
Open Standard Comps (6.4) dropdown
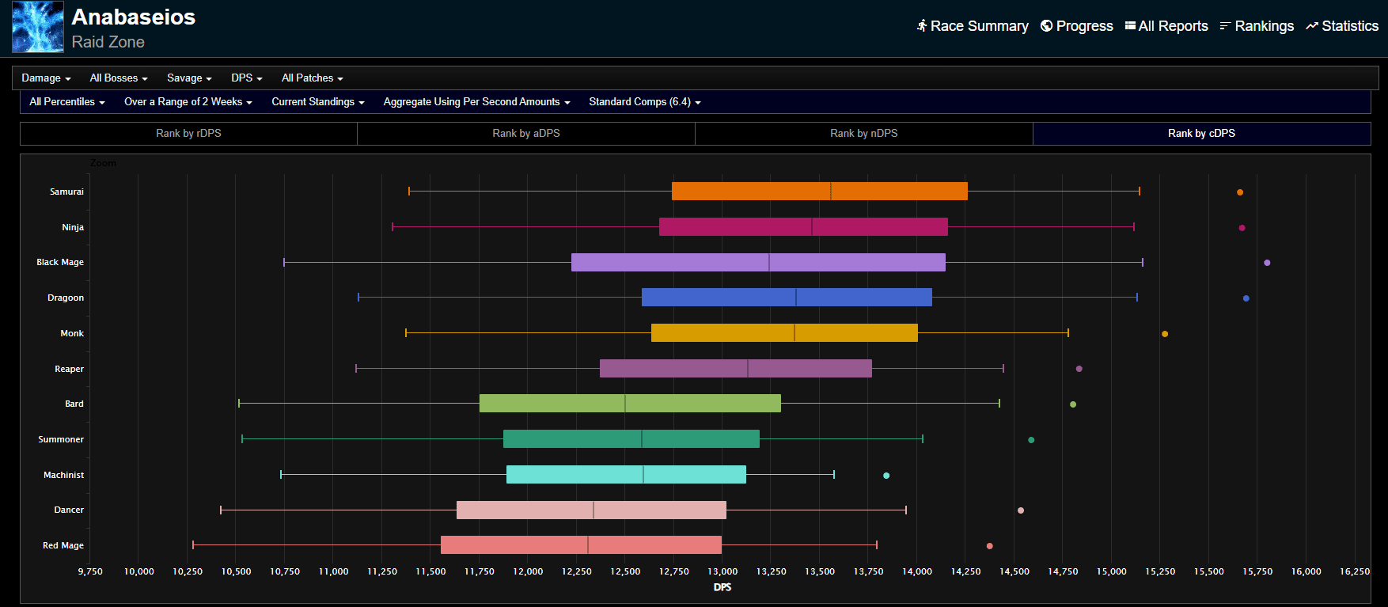644,102
